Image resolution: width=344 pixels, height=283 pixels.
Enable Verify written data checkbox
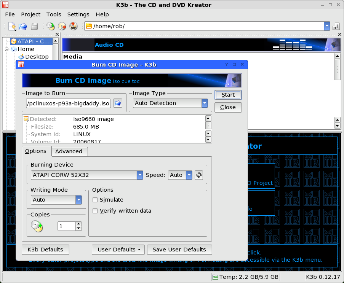95,211
